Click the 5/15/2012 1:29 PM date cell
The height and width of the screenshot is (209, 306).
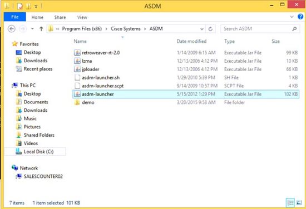coord(196,94)
